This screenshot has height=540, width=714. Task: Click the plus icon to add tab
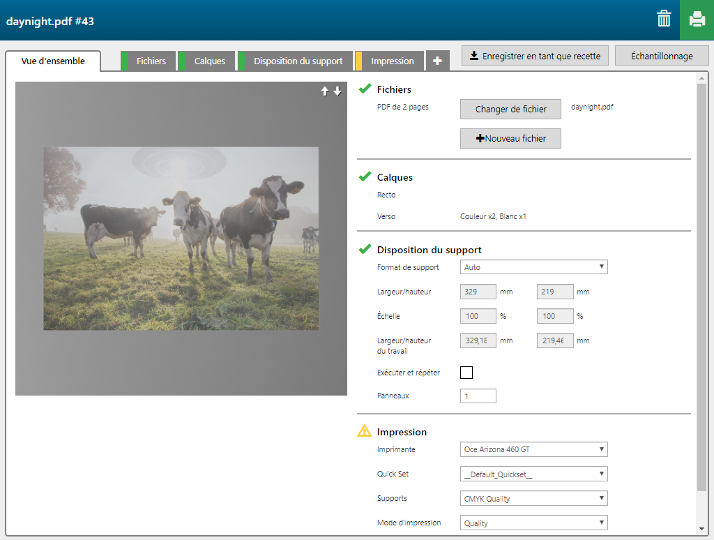(437, 61)
